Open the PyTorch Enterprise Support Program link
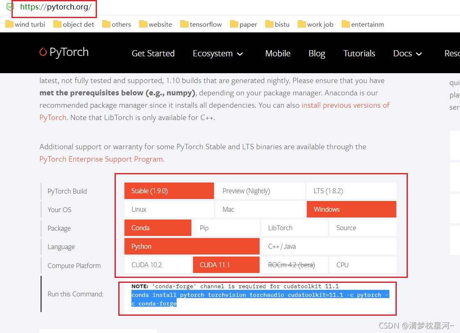Screen dimensions: 460x333 (x=101, y=159)
